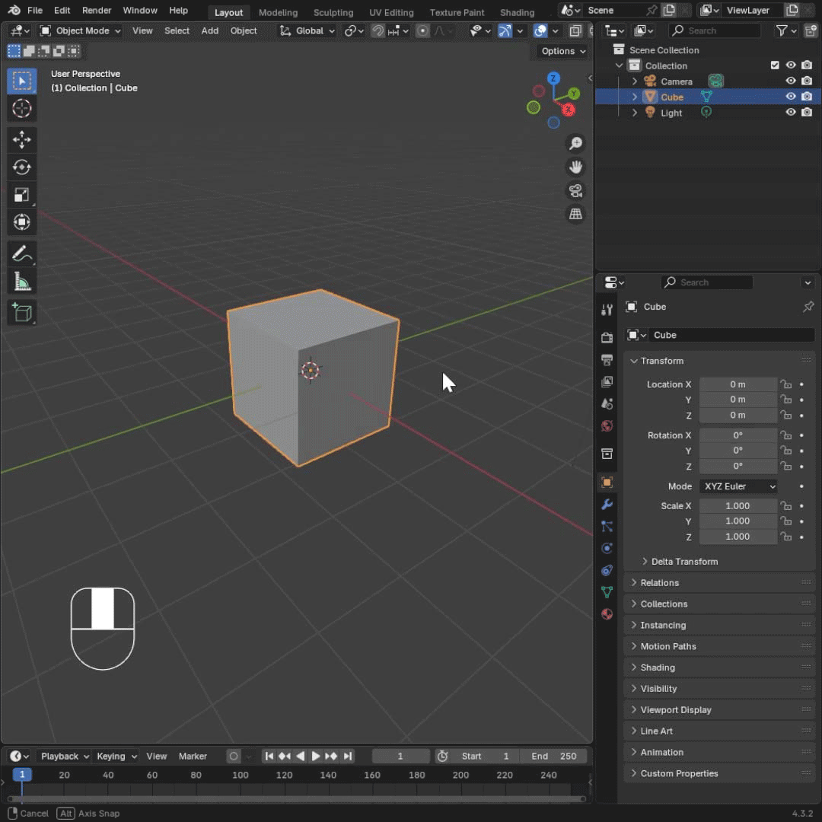Select the Move tool in toolbar
The image size is (822, 822).
coord(22,139)
